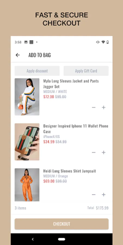The height and width of the screenshot is (245, 123).
Task: Tap the Wi-Fi icon in status bar
Action: 103,42
